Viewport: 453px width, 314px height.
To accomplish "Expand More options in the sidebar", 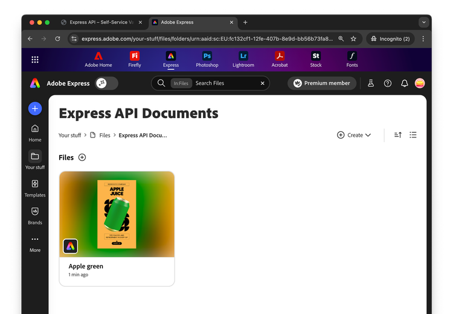I will [35, 244].
